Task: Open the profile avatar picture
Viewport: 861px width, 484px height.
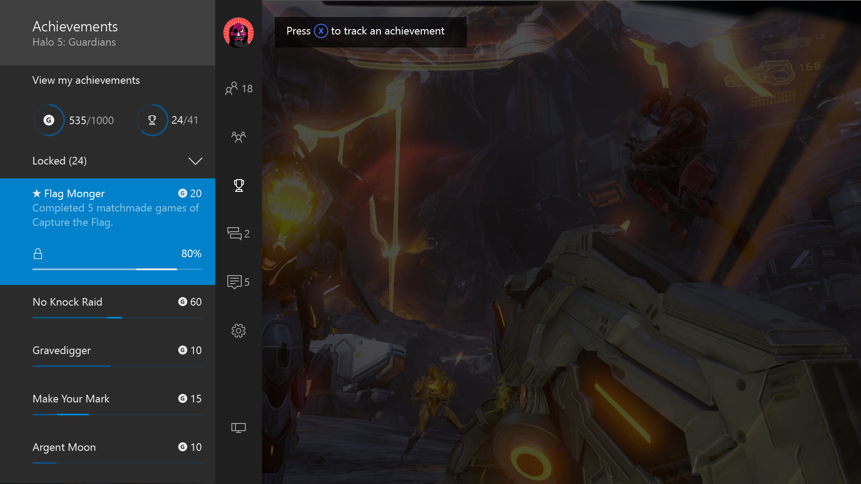Action: coord(239,32)
